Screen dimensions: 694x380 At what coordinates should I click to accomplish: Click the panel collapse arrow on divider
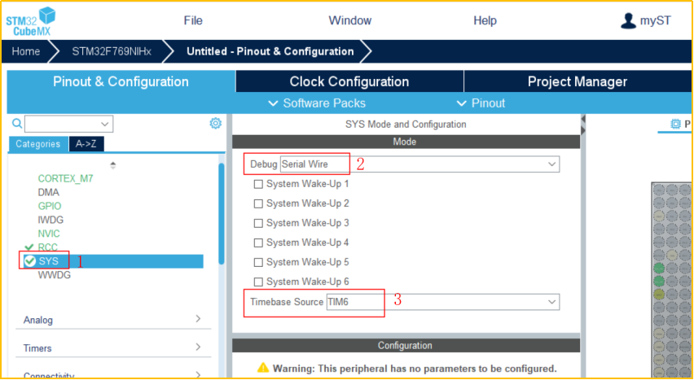point(583,120)
